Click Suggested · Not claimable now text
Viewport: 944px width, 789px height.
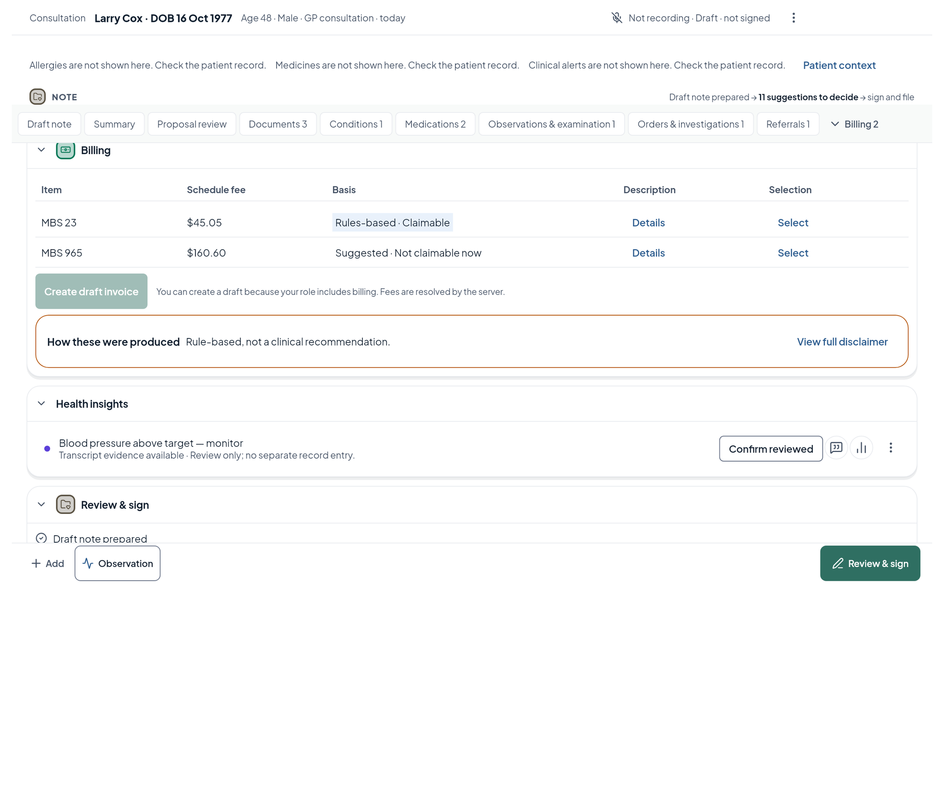[x=408, y=253]
